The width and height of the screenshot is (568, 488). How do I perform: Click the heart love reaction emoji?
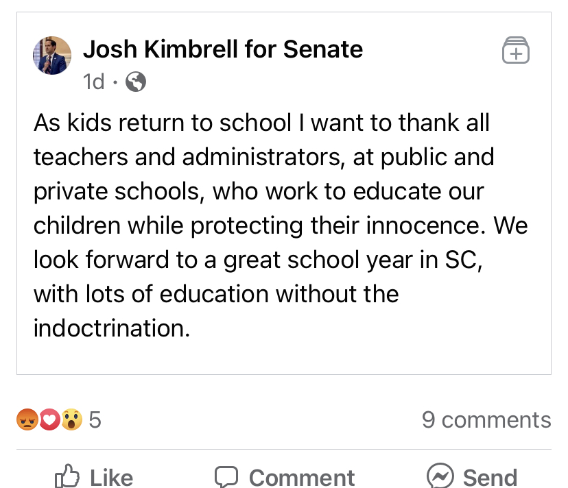coord(49,419)
